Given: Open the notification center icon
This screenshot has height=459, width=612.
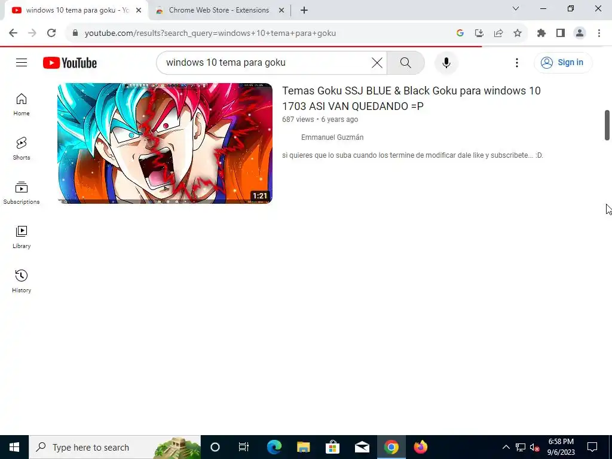Looking at the screenshot, I should click(592, 447).
